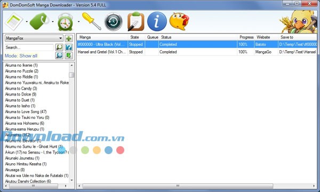Screen dimensions: 320x192
Task: Select Akutai wa Ude no Naka de Futatabi
Action: tap(37, 175)
